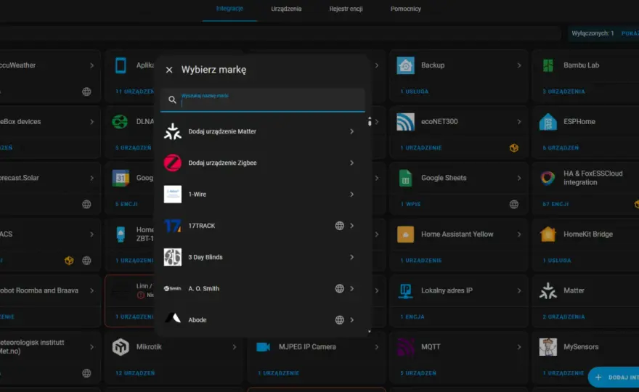This screenshot has height=392, width=639.
Task: Click the MQTT integration icon
Action: click(405, 347)
